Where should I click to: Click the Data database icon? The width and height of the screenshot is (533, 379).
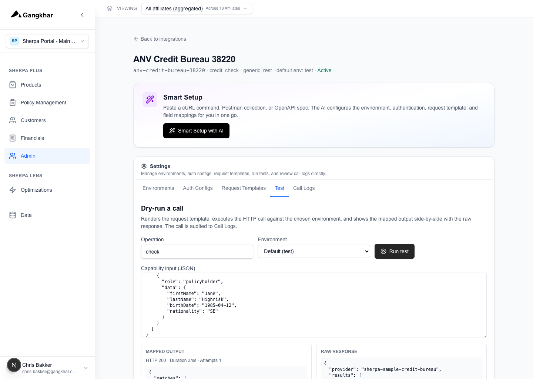point(13,215)
